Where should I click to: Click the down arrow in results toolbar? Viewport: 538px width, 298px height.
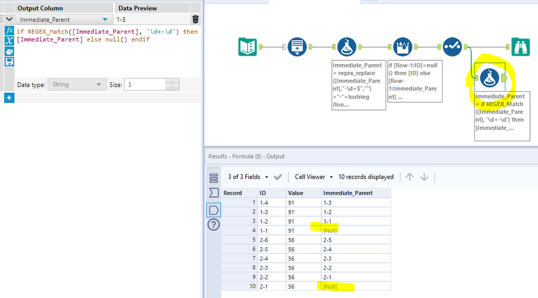tap(424, 177)
